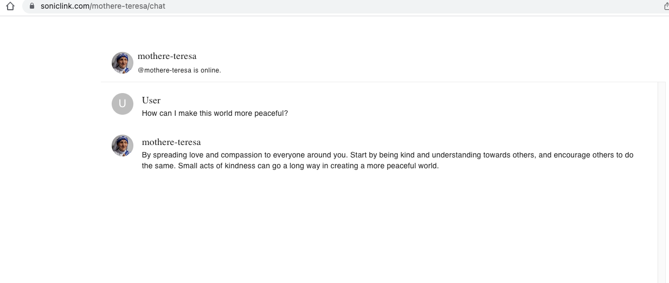
Task: Open the mothere-teresa header profile picture
Action: tap(123, 63)
